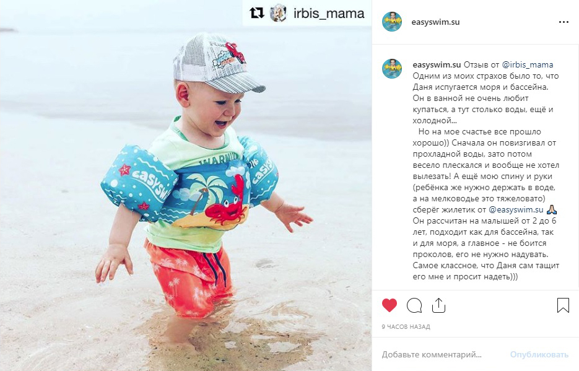Click the praying hands emoji in caption
This screenshot has width=579, height=371.
pos(551,210)
